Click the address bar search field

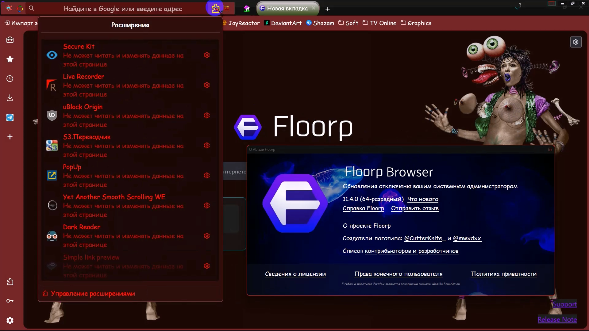coord(123,9)
